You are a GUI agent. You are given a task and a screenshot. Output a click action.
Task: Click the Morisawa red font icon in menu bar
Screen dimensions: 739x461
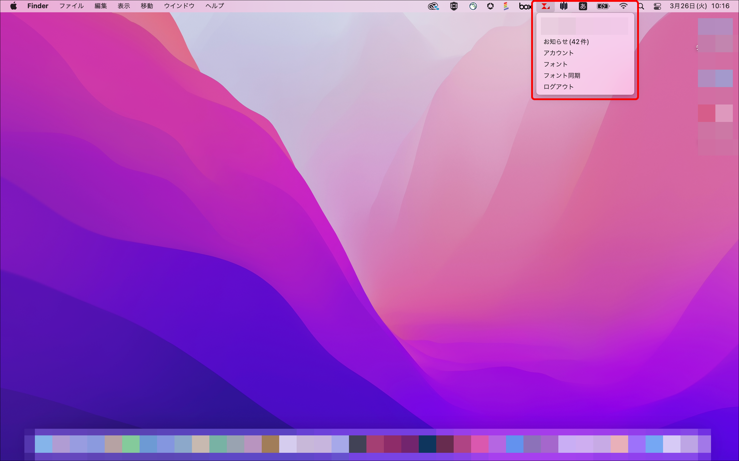(x=545, y=6)
